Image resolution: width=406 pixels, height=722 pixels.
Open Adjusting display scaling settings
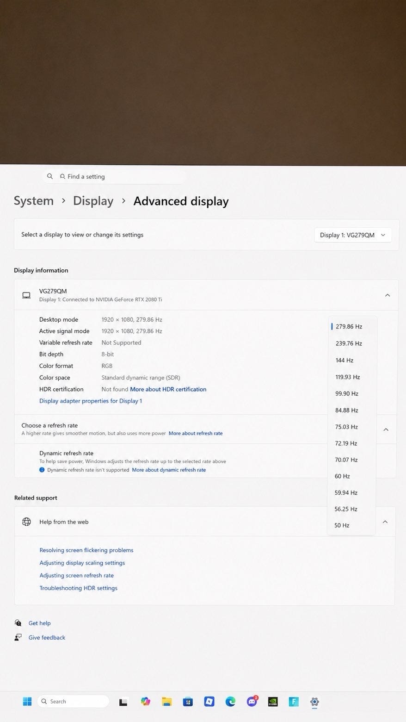coord(82,563)
